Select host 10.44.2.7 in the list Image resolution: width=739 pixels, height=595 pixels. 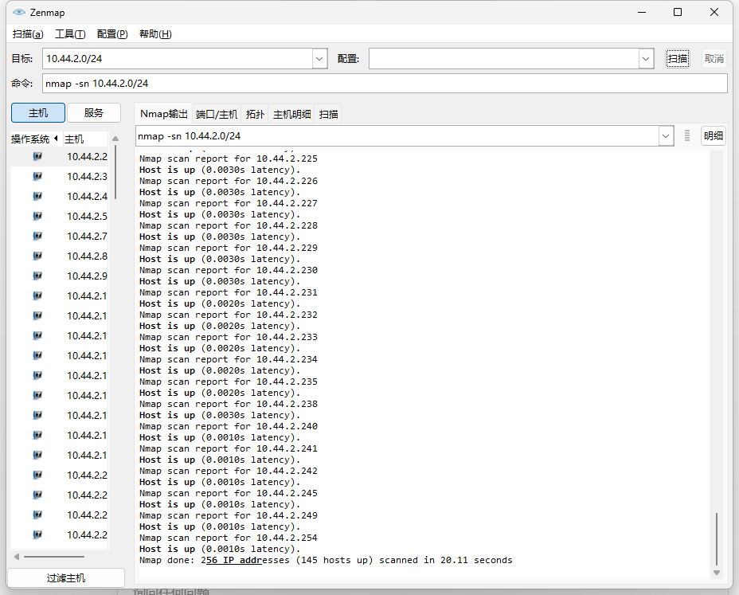pyautogui.click(x=60, y=237)
